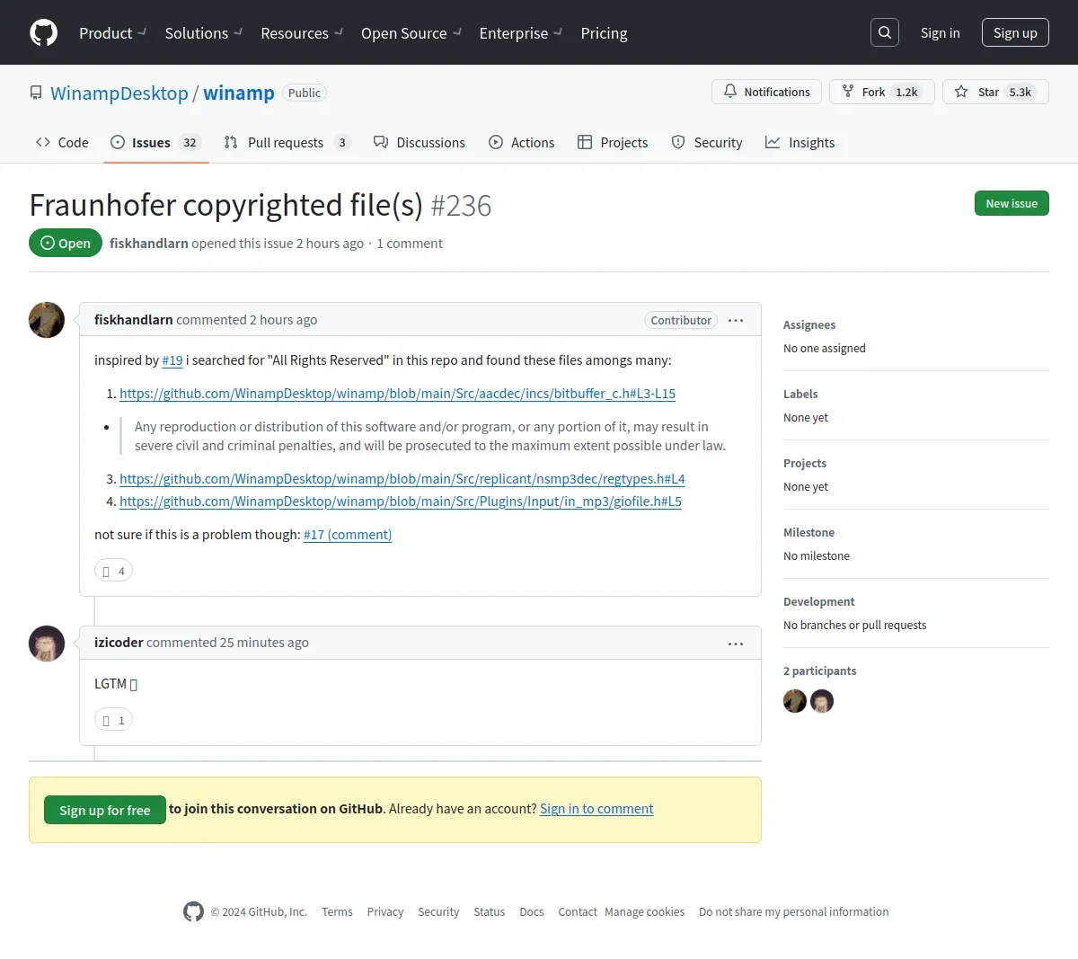Open the GitHub home logo in header
1078x959 pixels.
(x=43, y=32)
